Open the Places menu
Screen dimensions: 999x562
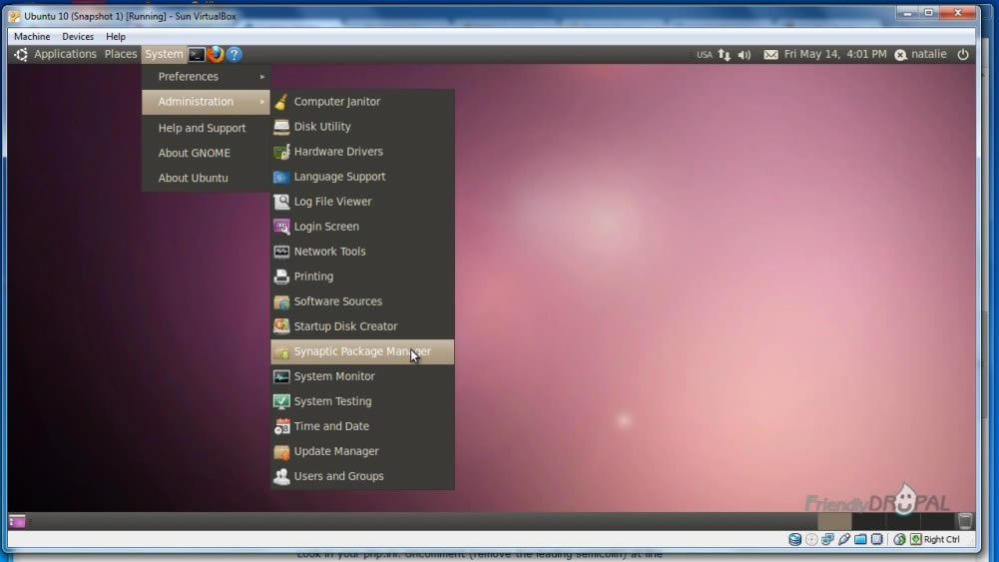tap(121, 54)
